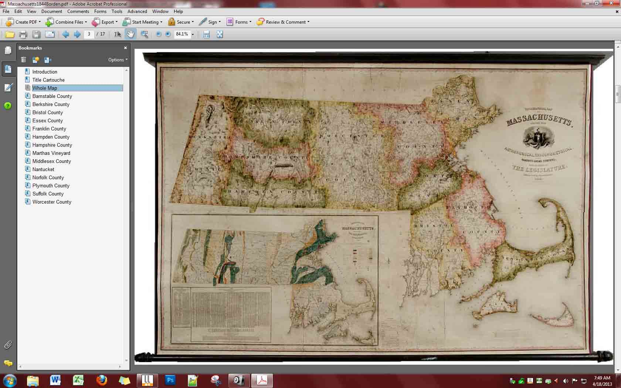Open the Berkshire County bookmark
This screenshot has height=388, width=621.
click(x=51, y=104)
